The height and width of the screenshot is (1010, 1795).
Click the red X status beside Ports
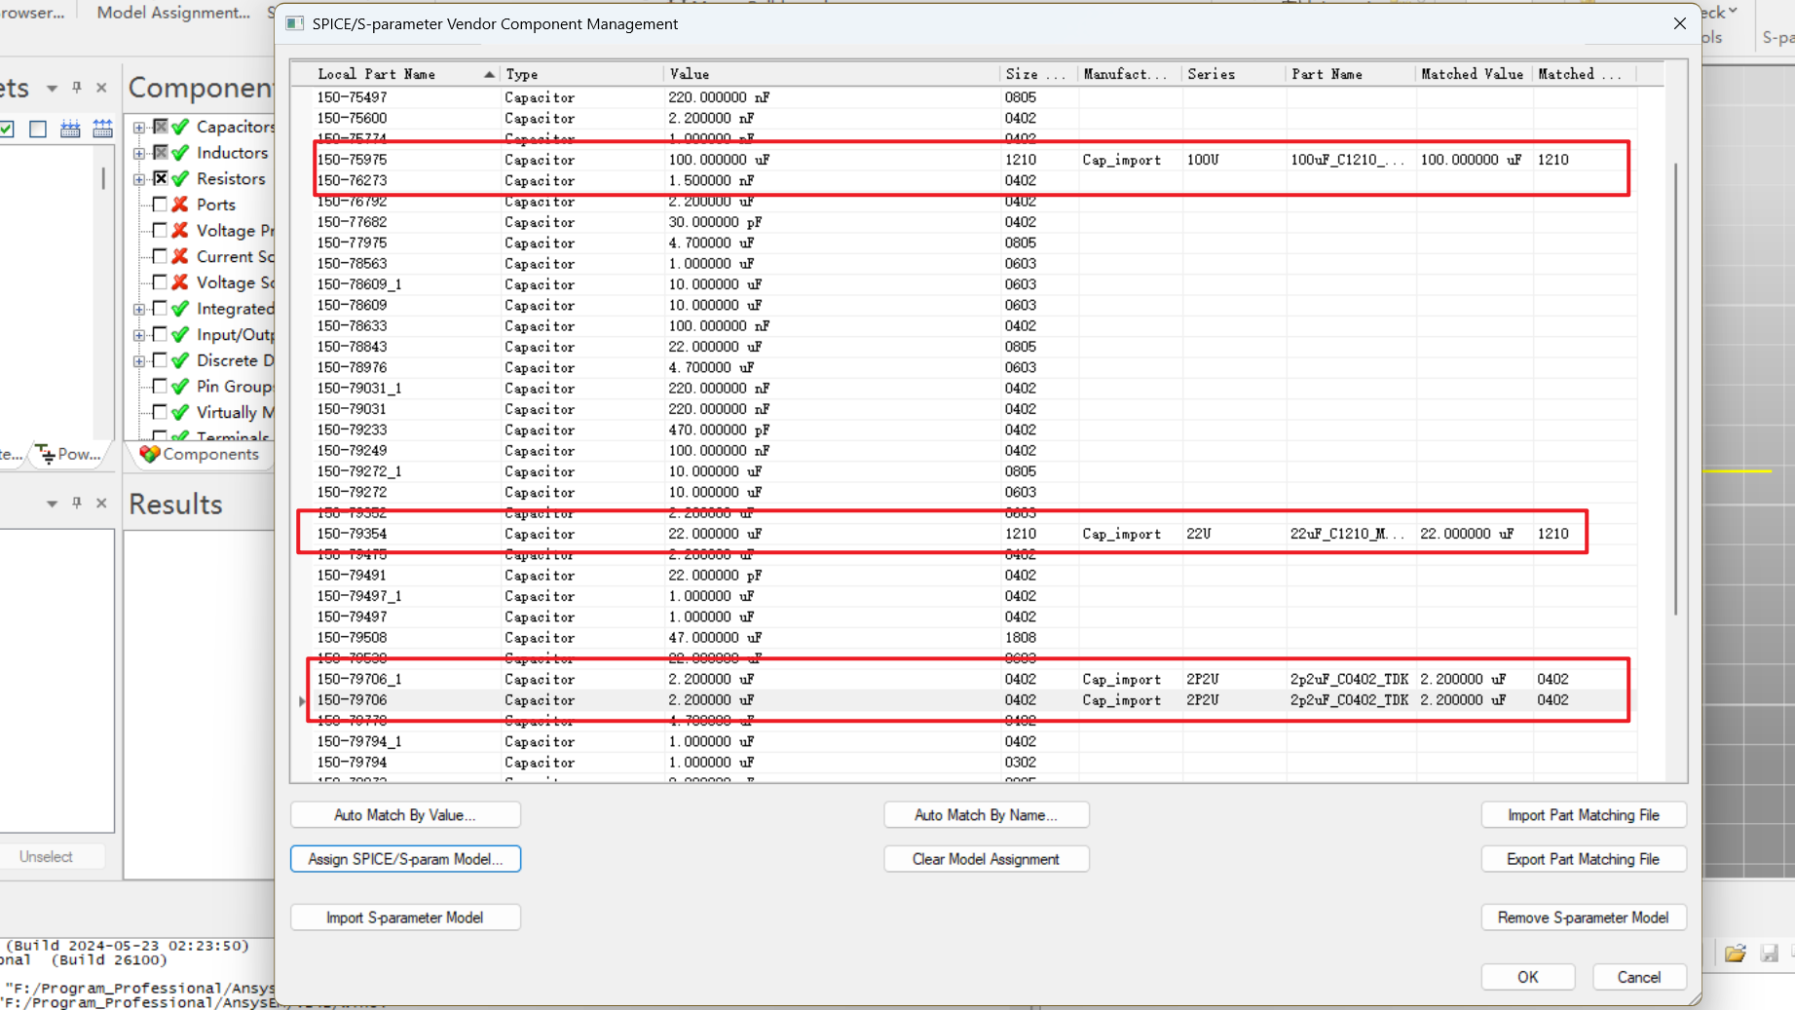coord(180,205)
